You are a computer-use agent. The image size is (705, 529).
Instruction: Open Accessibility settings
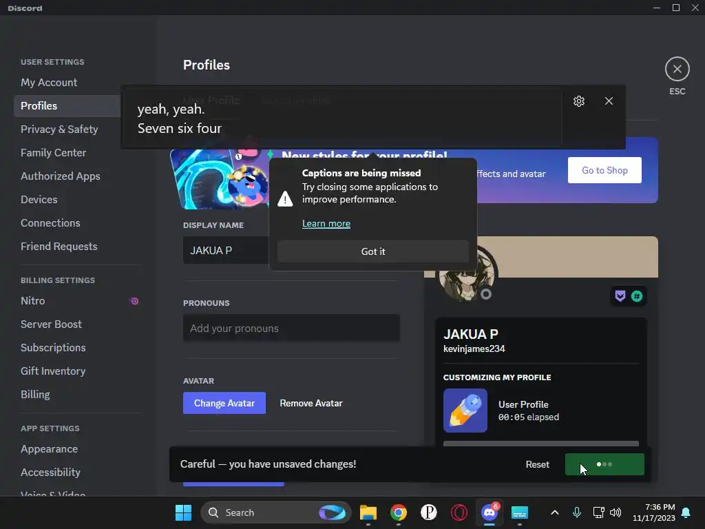[50, 472]
